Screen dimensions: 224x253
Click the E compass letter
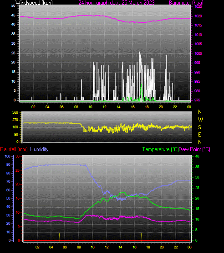(x=199, y=135)
